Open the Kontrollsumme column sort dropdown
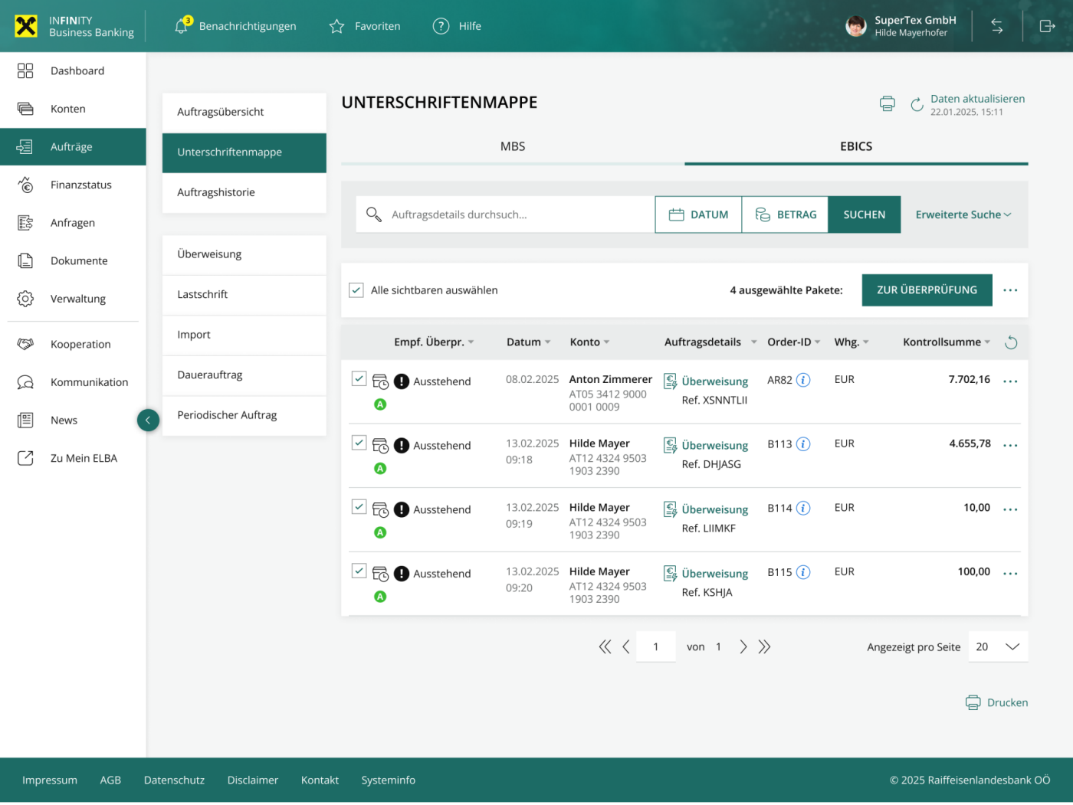 [987, 342]
